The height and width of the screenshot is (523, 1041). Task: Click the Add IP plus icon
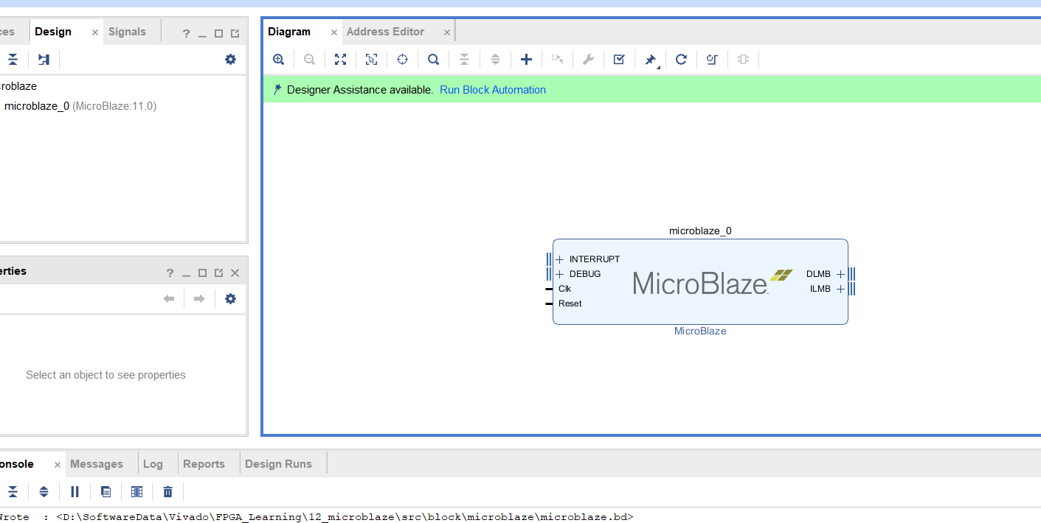pyautogui.click(x=526, y=60)
